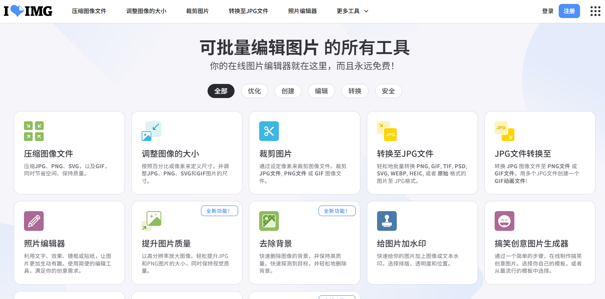Click the watermark stamp icon
The height and width of the screenshot is (299, 605).
[387, 221]
